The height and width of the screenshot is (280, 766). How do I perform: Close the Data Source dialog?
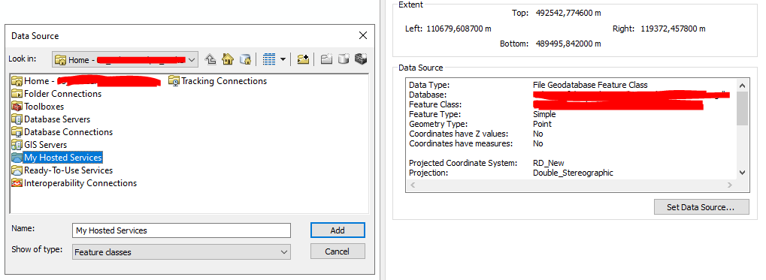[363, 35]
